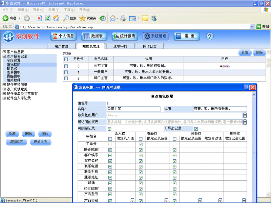Click the 退出 logout button
This screenshot has height=203, width=271.
tap(187, 36)
